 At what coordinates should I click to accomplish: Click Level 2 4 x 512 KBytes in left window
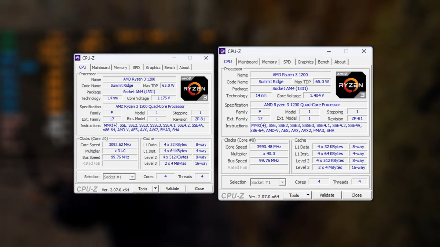coord(175,157)
